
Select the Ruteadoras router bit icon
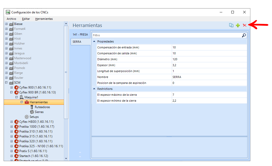coord(32,107)
